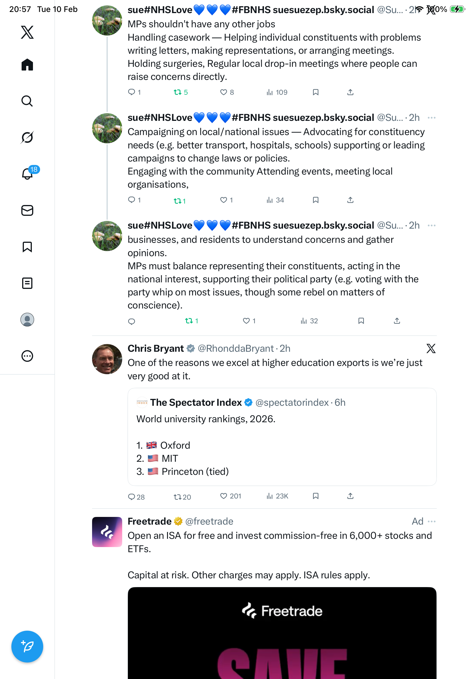474x679 pixels.
Task: Open Messages envelope icon
Action: 27,210
